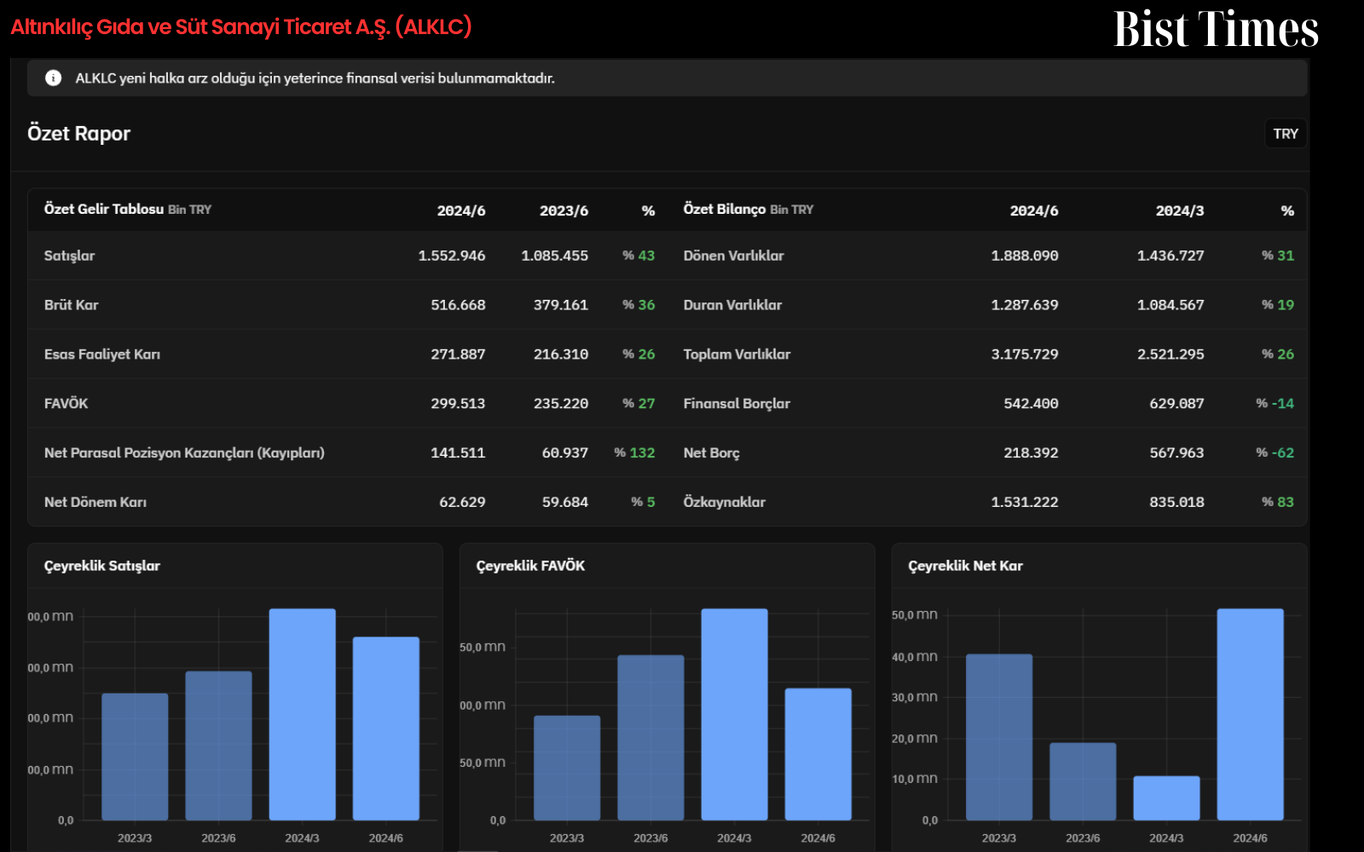Image resolution: width=1364 pixels, height=852 pixels.
Task: Click the info icon in notice banner
Action: tap(53, 78)
